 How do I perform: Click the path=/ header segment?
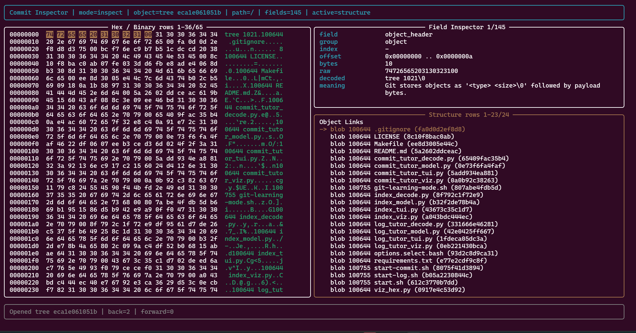tap(243, 13)
